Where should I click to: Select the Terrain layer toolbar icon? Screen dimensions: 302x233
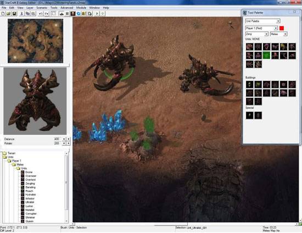click(61, 14)
